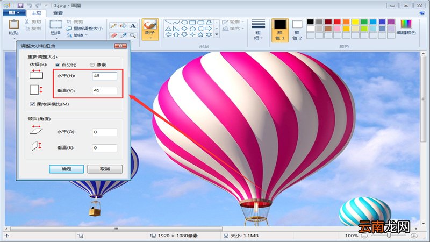Open the 编辑颜色 (Edit colors) palette
This screenshot has height=242, width=430.
pyautogui.click(x=406, y=27)
